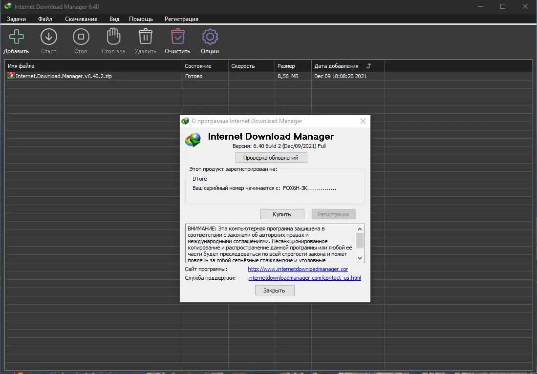Open the Скачивание menu

click(81, 19)
